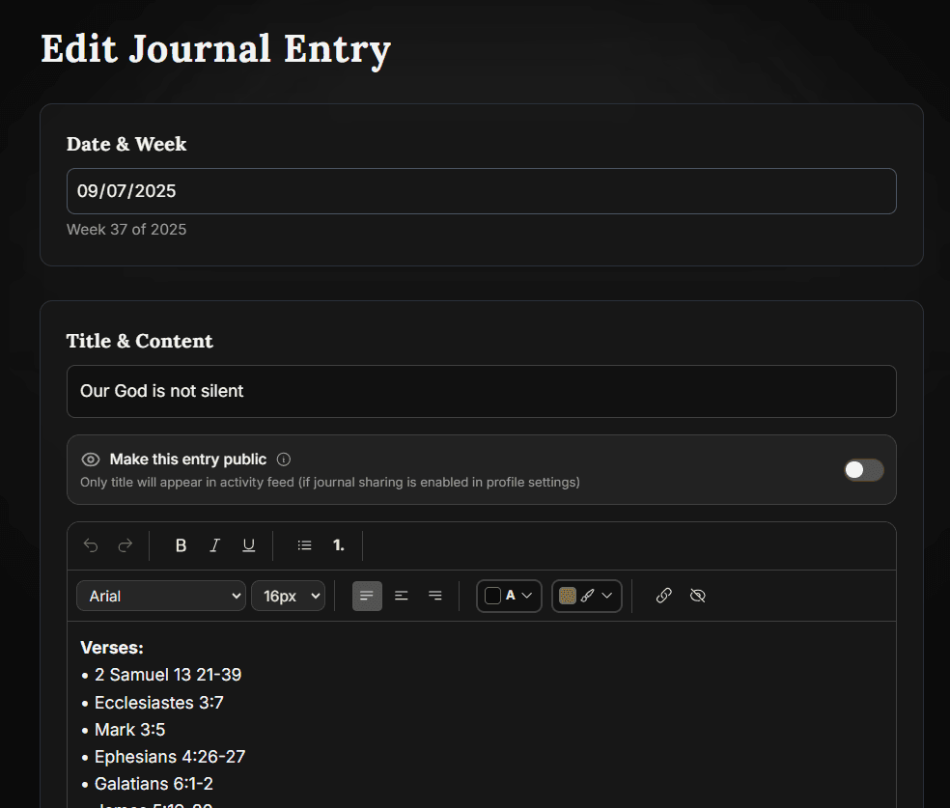
Task: Click the Date & Week heading
Action: 126,144
